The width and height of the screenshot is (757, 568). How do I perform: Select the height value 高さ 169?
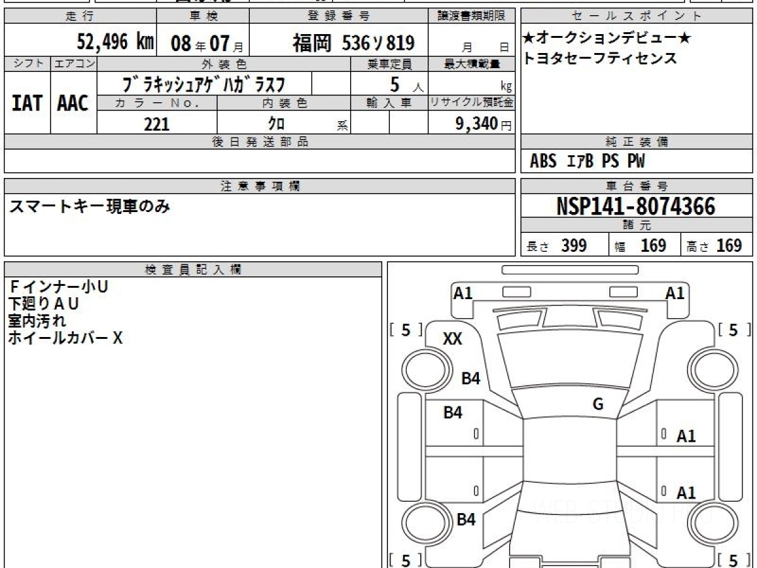(714, 246)
